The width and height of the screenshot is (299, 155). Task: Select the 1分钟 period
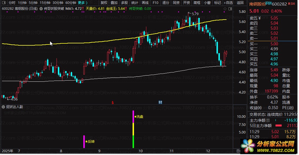(22, 3)
